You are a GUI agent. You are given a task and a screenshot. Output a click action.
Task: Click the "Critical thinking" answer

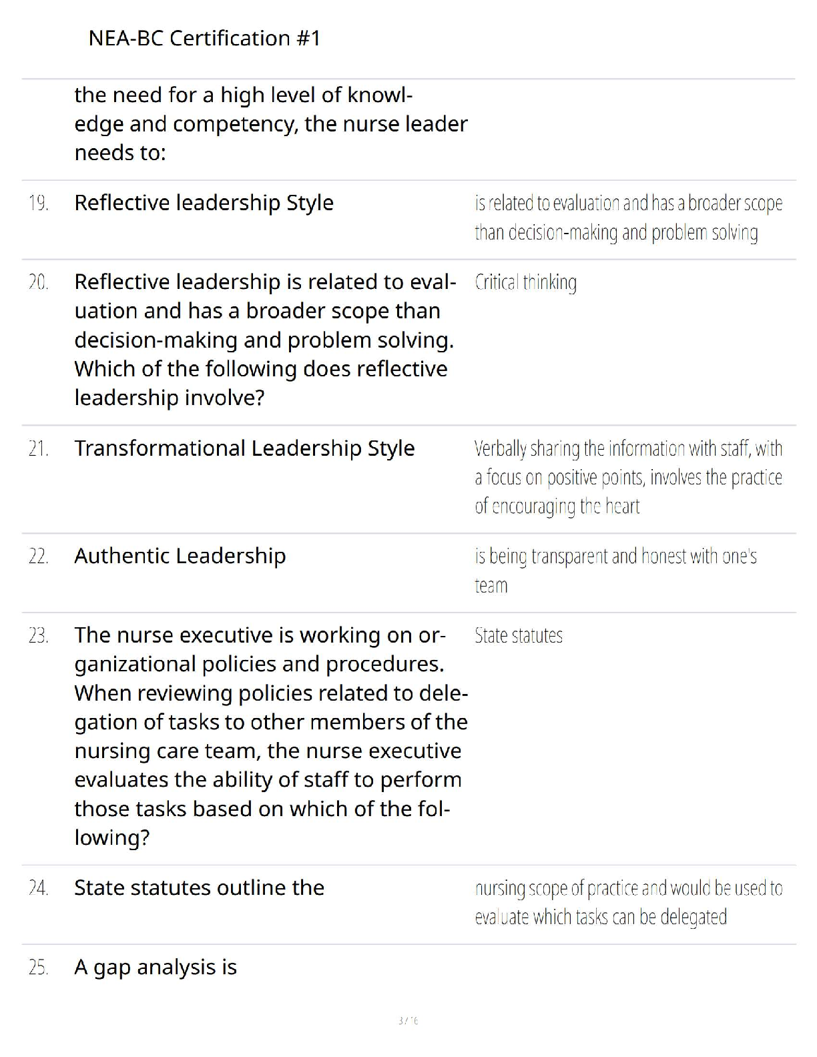pos(526,283)
